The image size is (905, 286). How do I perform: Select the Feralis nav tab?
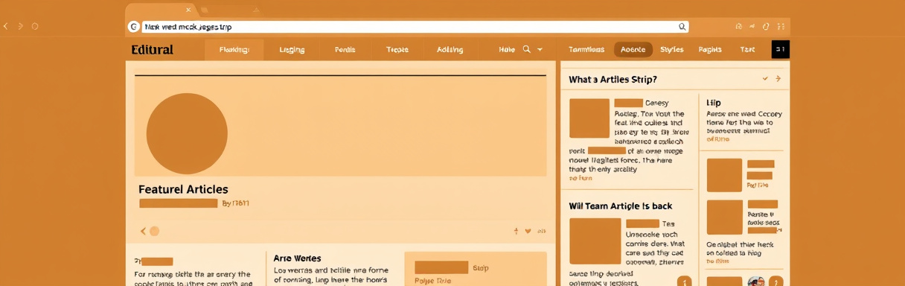click(345, 50)
